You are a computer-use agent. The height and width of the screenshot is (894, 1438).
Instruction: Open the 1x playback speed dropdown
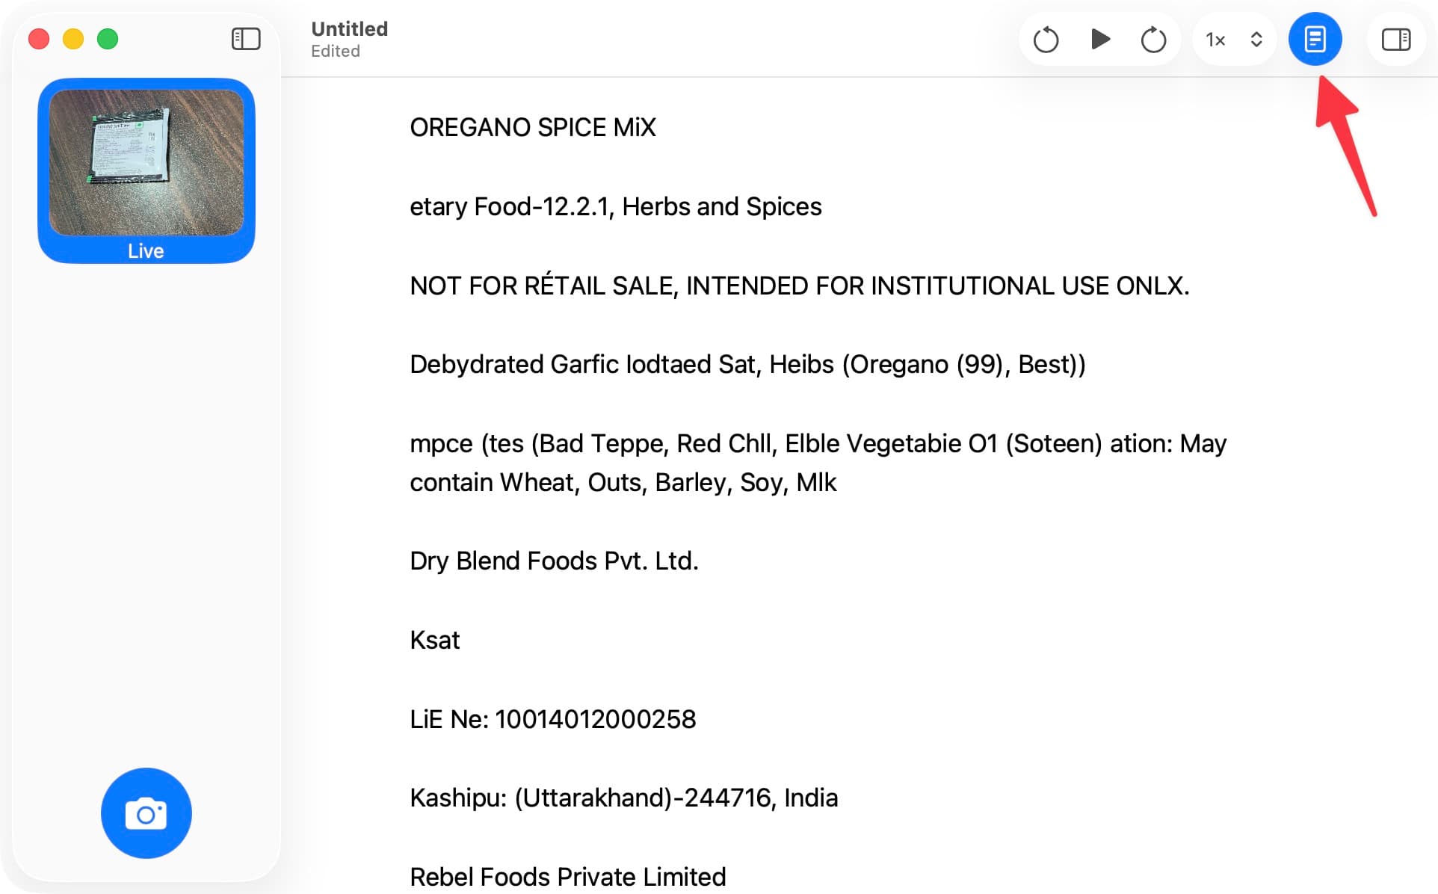coord(1235,40)
